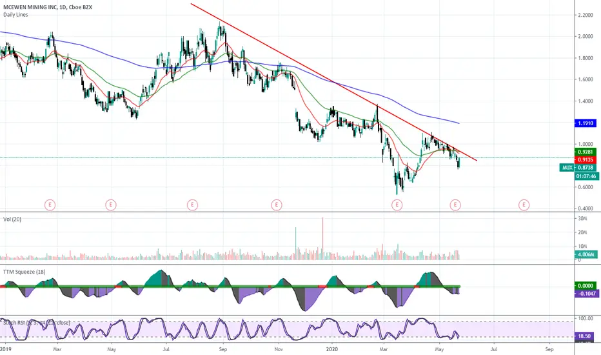Image resolution: width=601 pixels, height=355 pixels.
Task: Select the Daily Lines indicator label
Action: point(15,15)
